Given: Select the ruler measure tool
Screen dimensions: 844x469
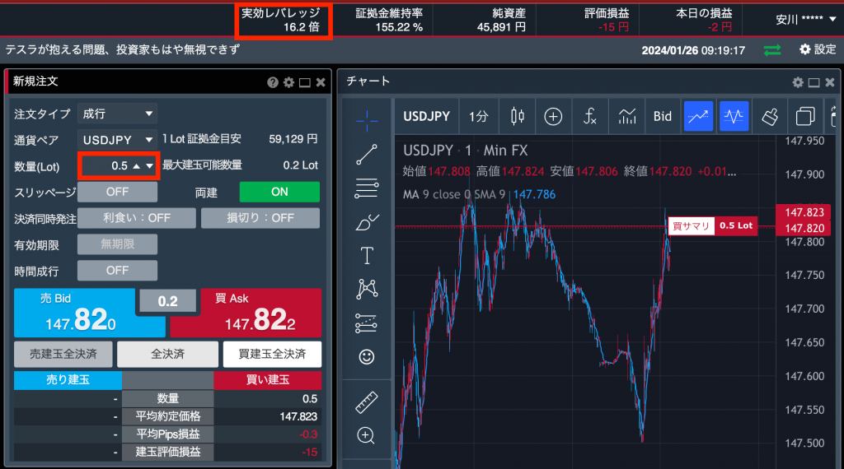Looking at the screenshot, I should tap(367, 403).
